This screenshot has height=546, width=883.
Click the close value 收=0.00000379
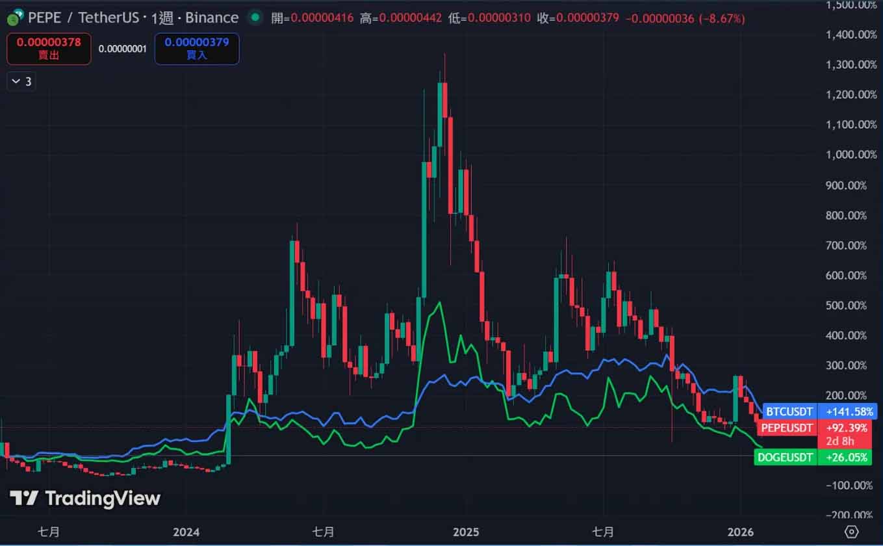click(x=578, y=18)
